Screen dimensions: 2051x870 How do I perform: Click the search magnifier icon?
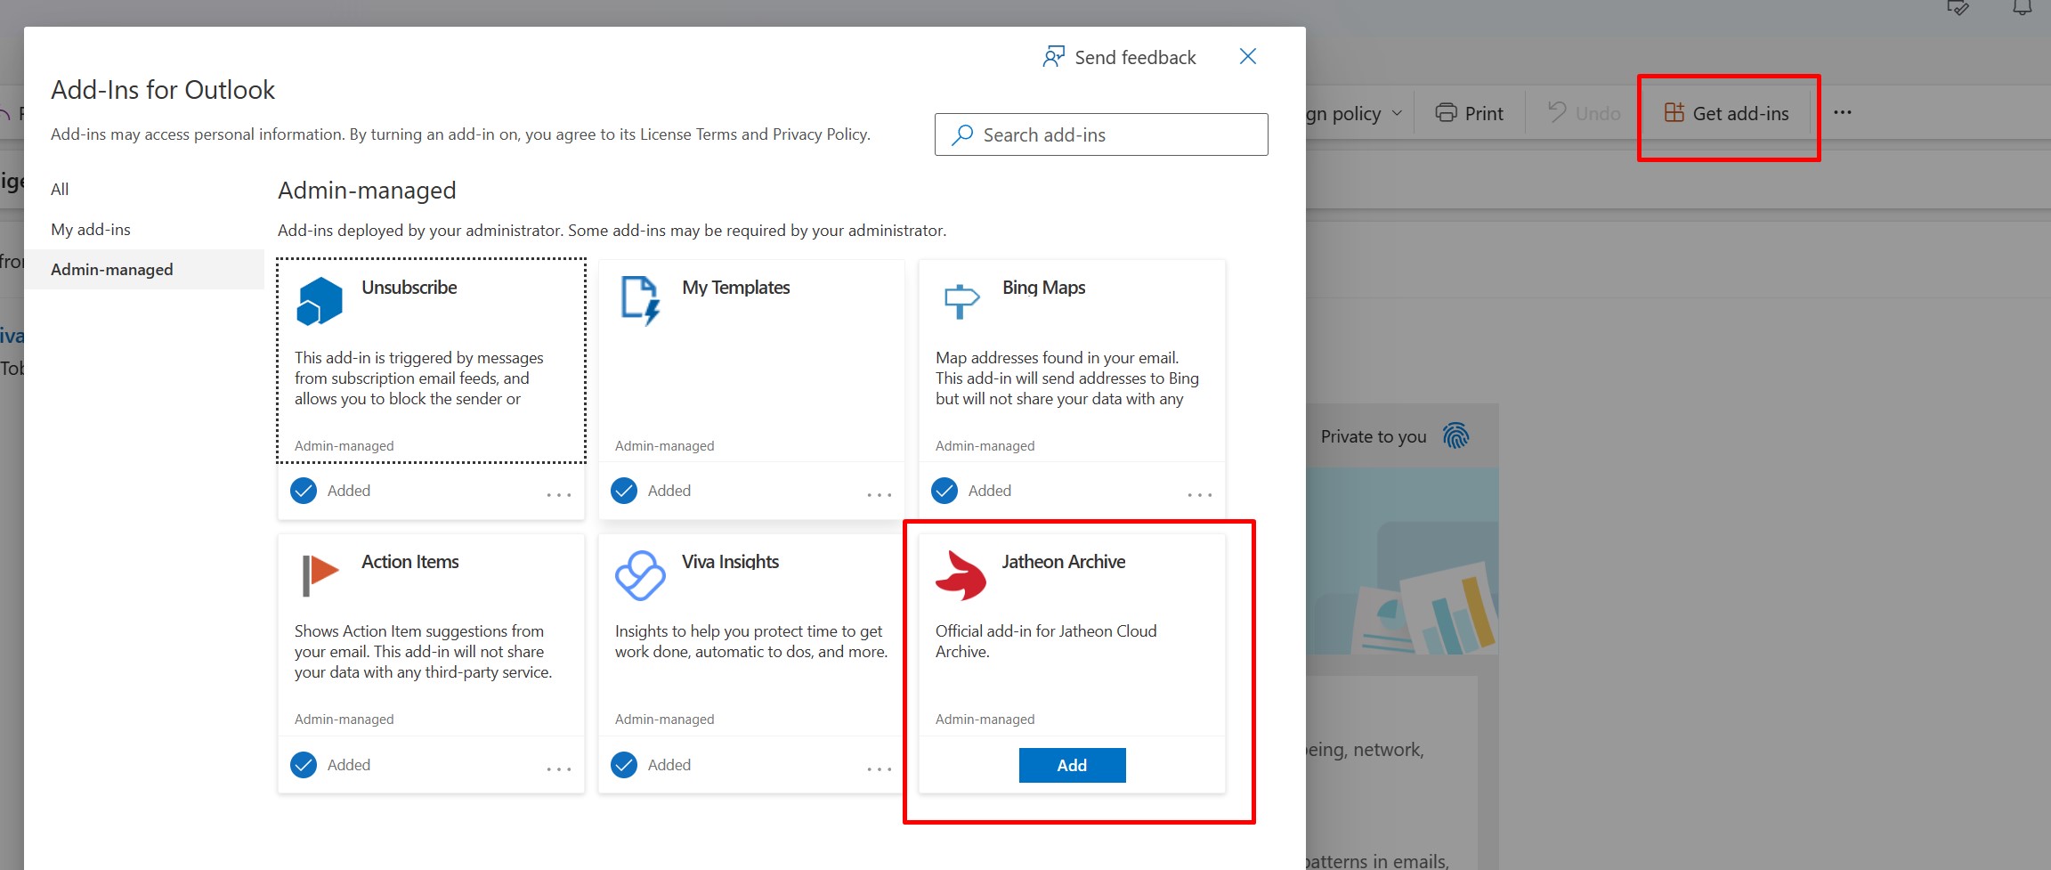961,134
